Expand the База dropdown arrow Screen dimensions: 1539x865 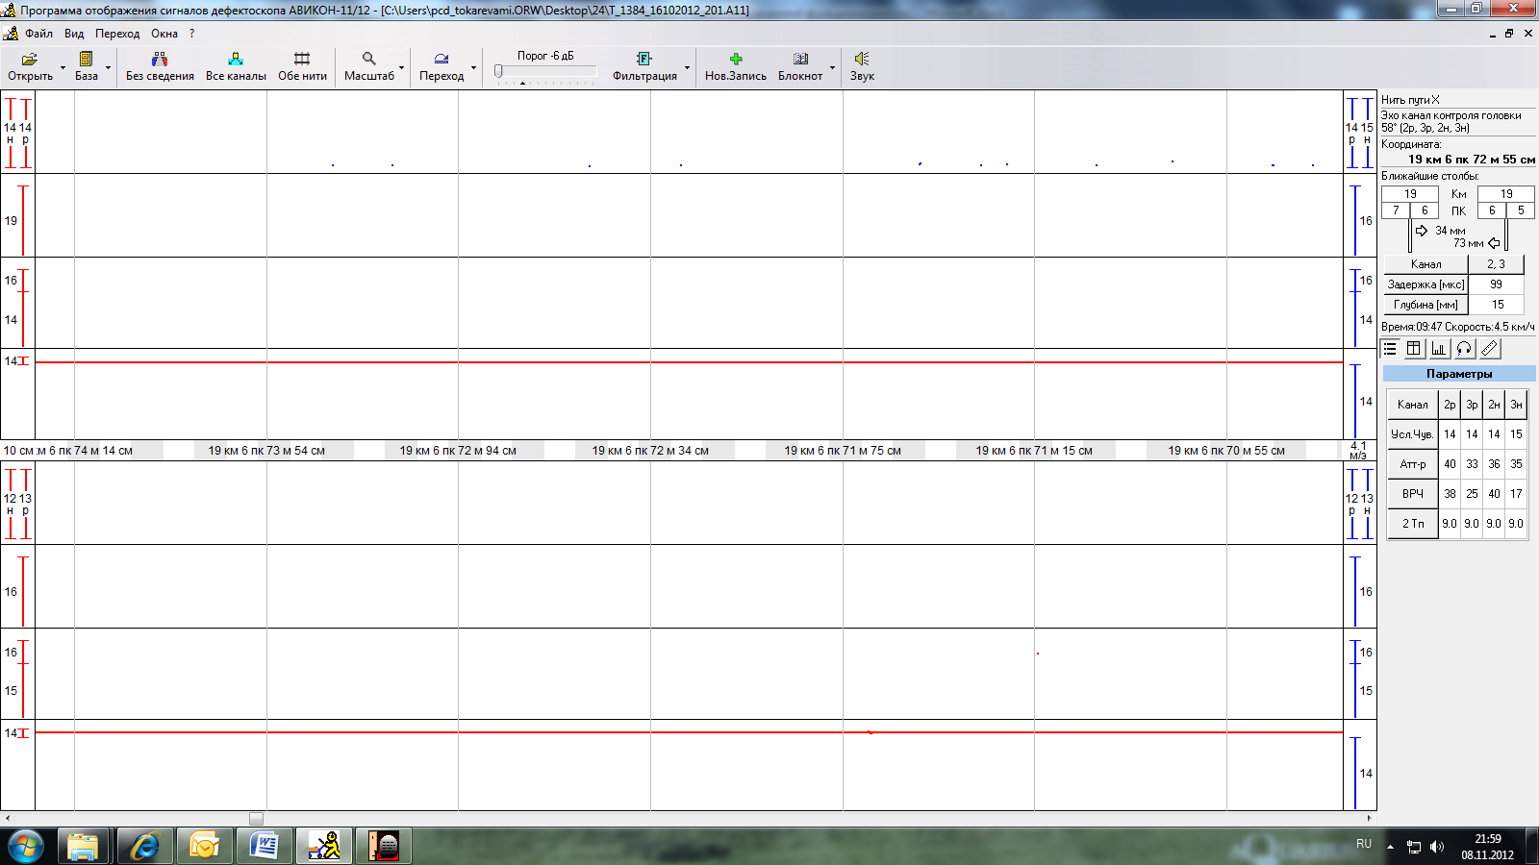[x=108, y=67]
